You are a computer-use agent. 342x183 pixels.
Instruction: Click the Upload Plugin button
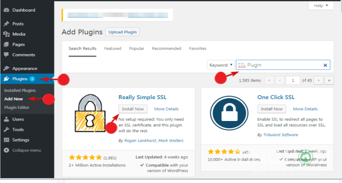(x=123, y=32)
